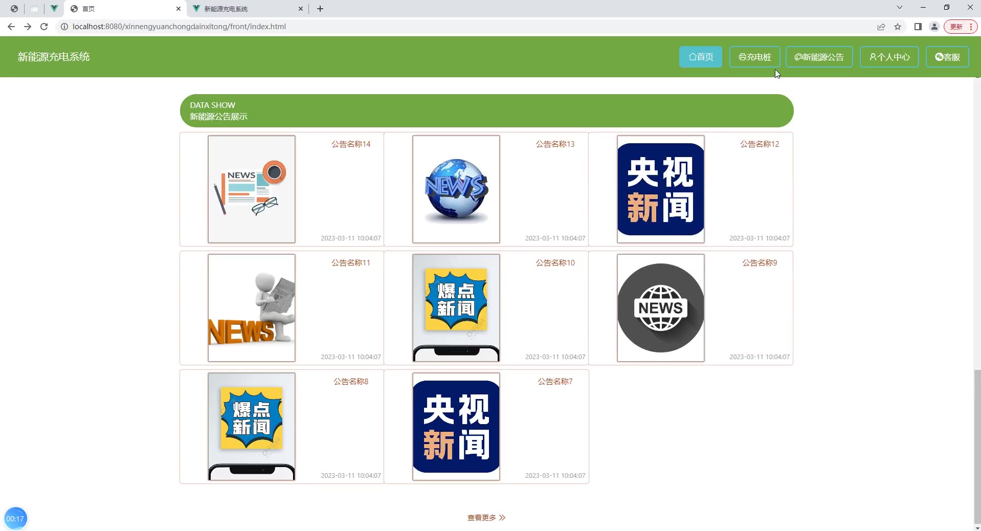Image resolution: width=981 pixels, height=531 pixels.
Task: Click the 公告名称14 title text
Action: click(351, 144)
